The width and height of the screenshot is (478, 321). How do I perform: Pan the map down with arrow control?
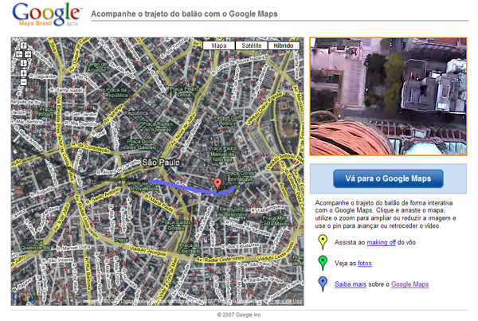tap(23, 63)
